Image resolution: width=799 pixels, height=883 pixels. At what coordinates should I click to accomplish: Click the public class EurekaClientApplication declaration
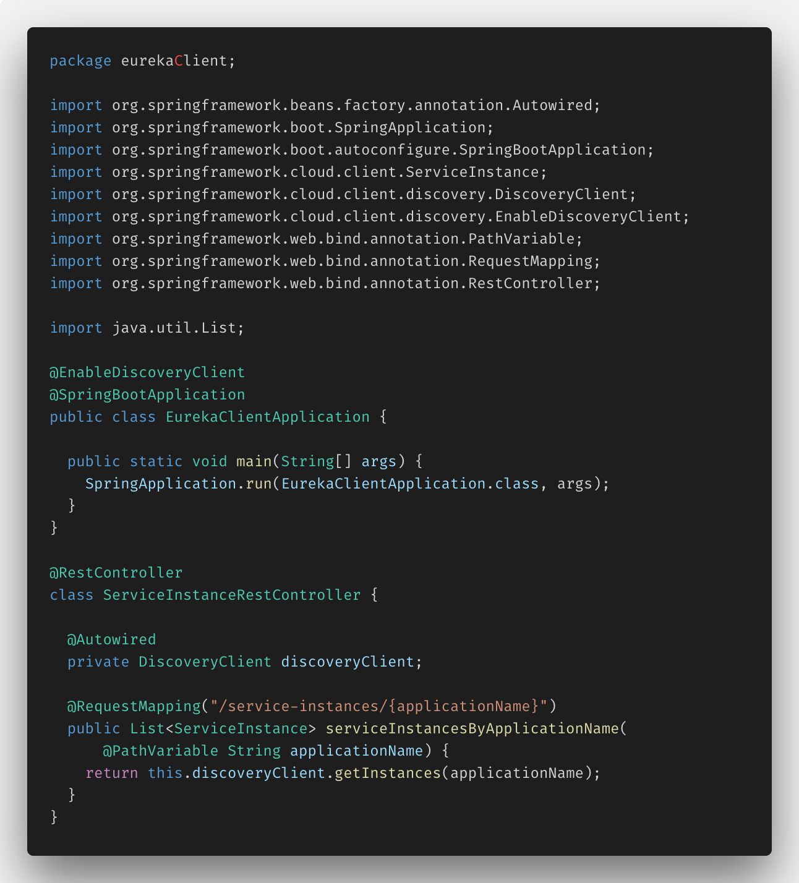(218, 417)
